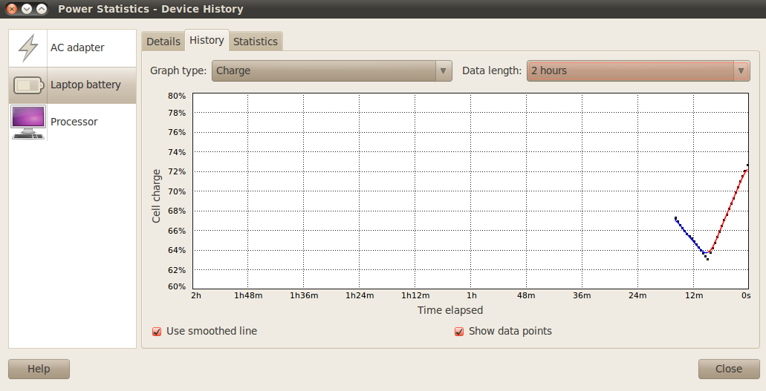Select the AC adapter lightning icon
The image size is (766, 391).
tap(27, 47)
